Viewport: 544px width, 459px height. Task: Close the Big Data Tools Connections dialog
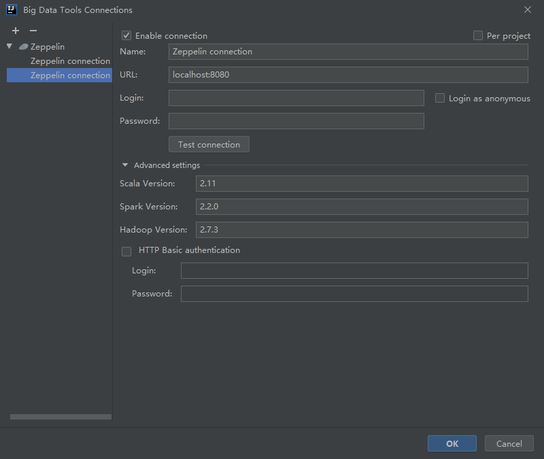[x=527, y=10]
